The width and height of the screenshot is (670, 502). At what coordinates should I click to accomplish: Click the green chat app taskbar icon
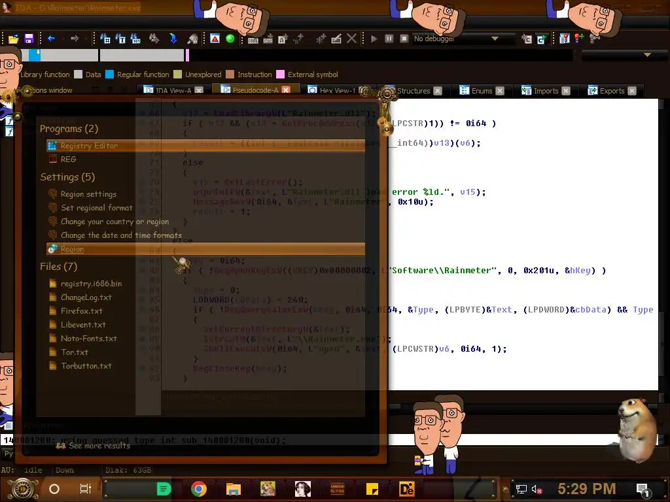coord(164,489)
